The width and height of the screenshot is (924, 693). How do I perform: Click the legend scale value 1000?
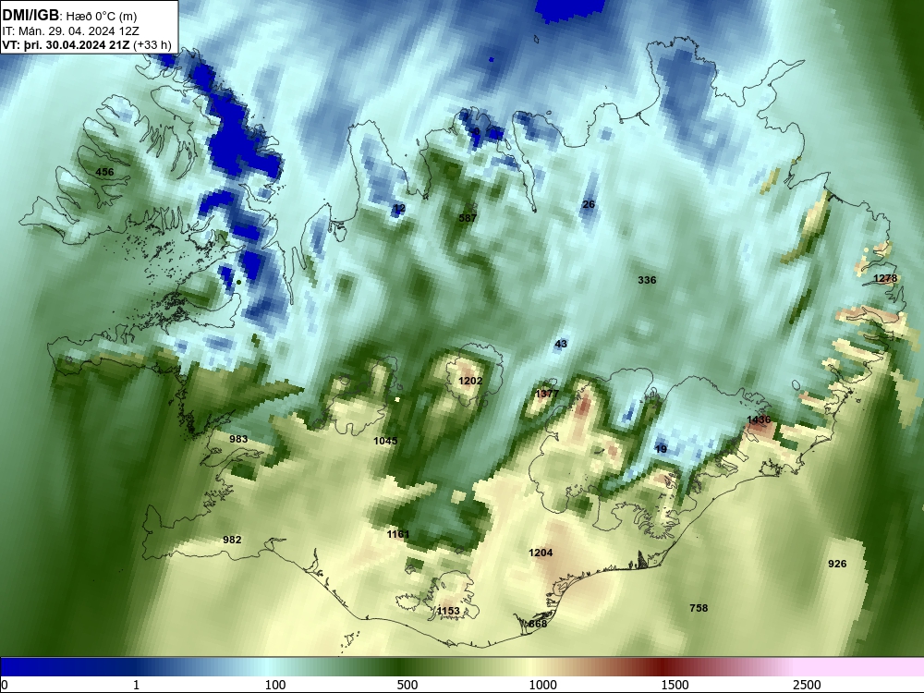tap(542, 685)
